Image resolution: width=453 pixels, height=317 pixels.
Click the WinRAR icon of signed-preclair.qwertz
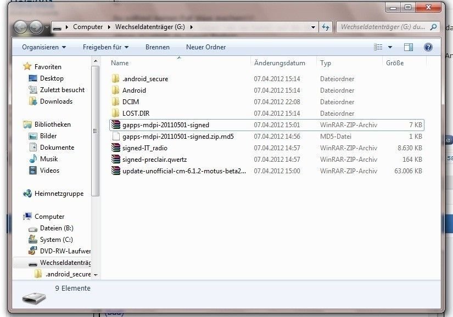(x=116, y=159)
